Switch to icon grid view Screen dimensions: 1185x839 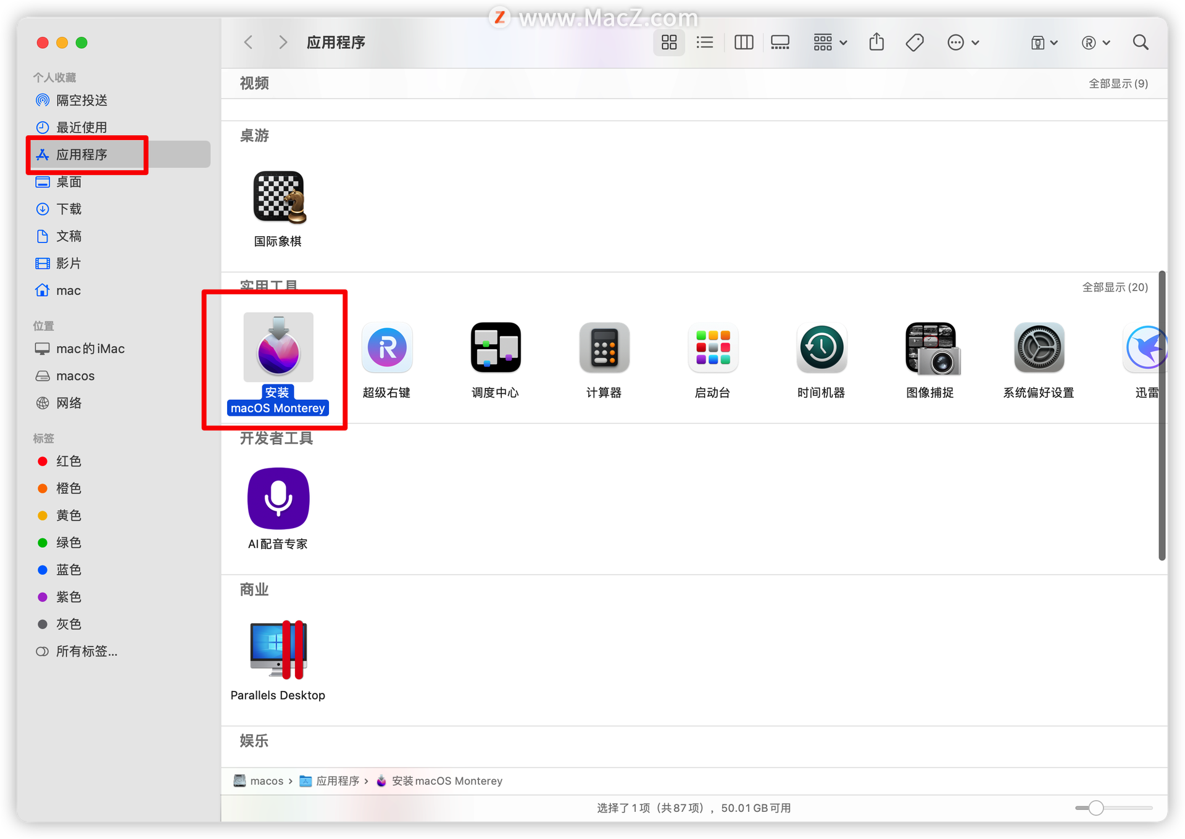(669, 43)
